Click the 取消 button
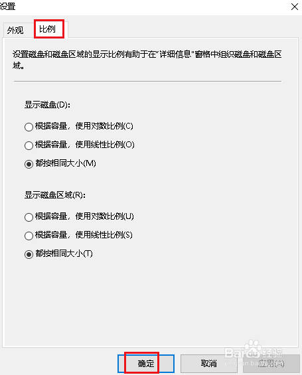This screenshot has height=375, width=302. [x=209, y=364]
